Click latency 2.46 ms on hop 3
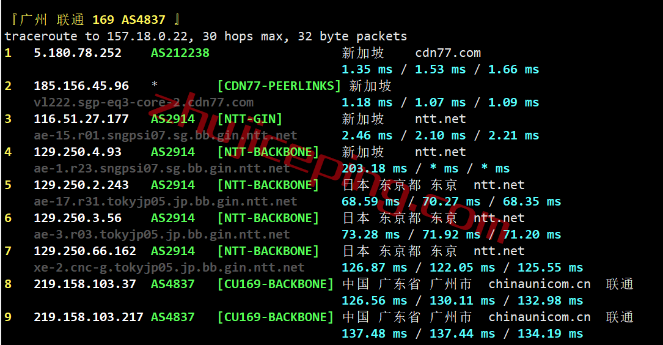The image size is (663, 345). click(367, 135)
